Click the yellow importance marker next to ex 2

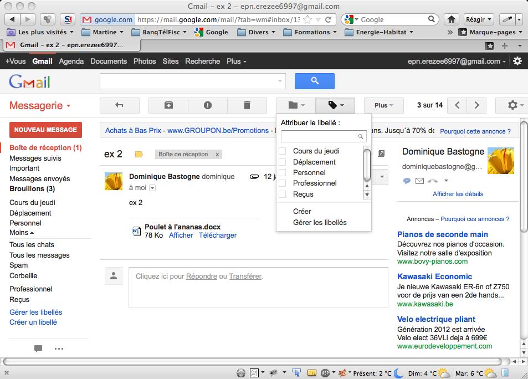click(139, 154)
